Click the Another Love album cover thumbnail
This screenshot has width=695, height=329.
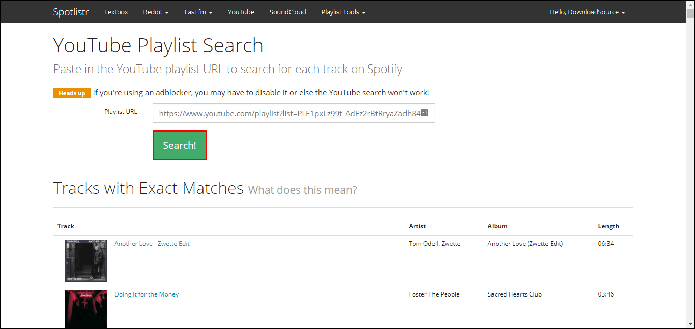[86, 260]
